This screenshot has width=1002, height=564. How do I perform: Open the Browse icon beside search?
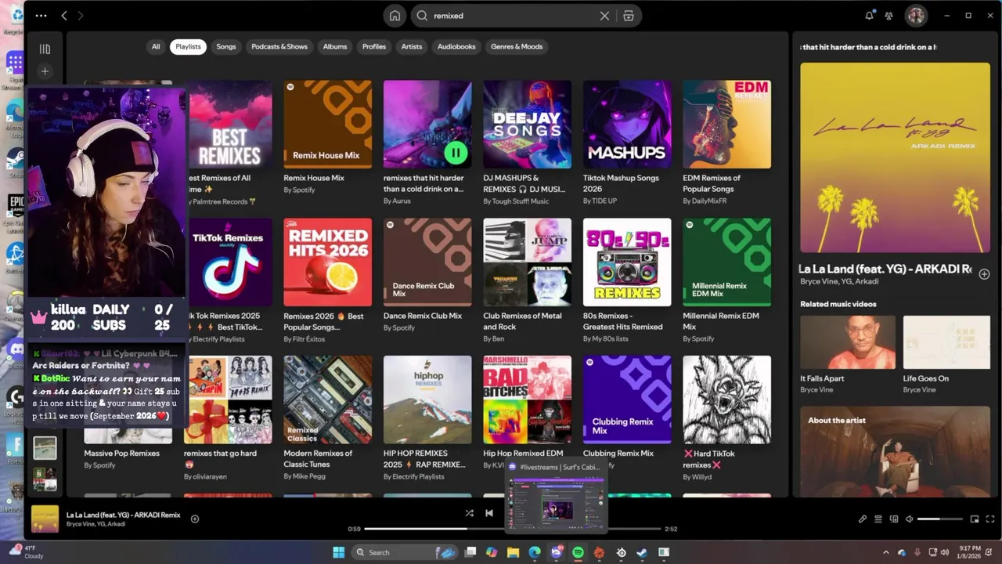pos(629,16)
